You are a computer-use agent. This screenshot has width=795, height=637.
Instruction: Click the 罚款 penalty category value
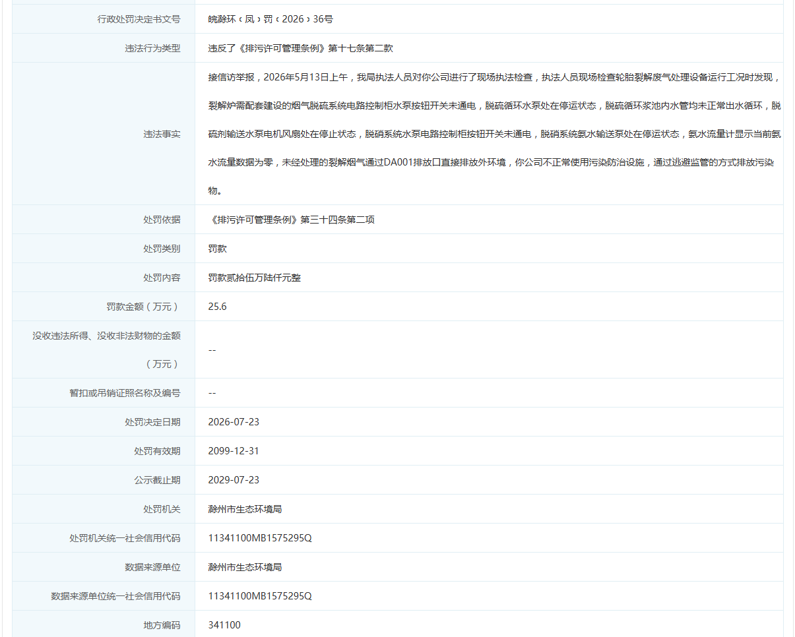217,249
